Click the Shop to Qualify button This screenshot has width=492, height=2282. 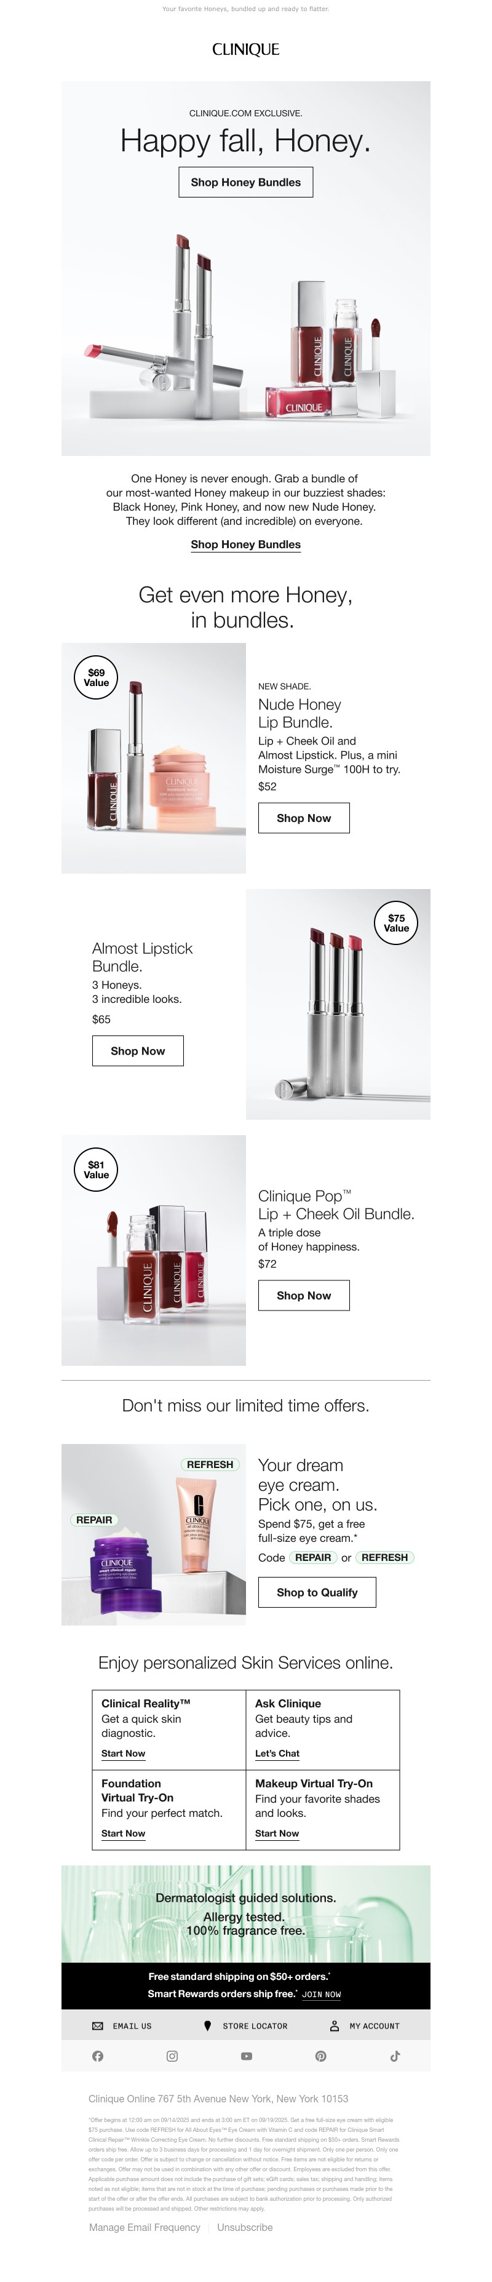click(x=317, y=1592)
